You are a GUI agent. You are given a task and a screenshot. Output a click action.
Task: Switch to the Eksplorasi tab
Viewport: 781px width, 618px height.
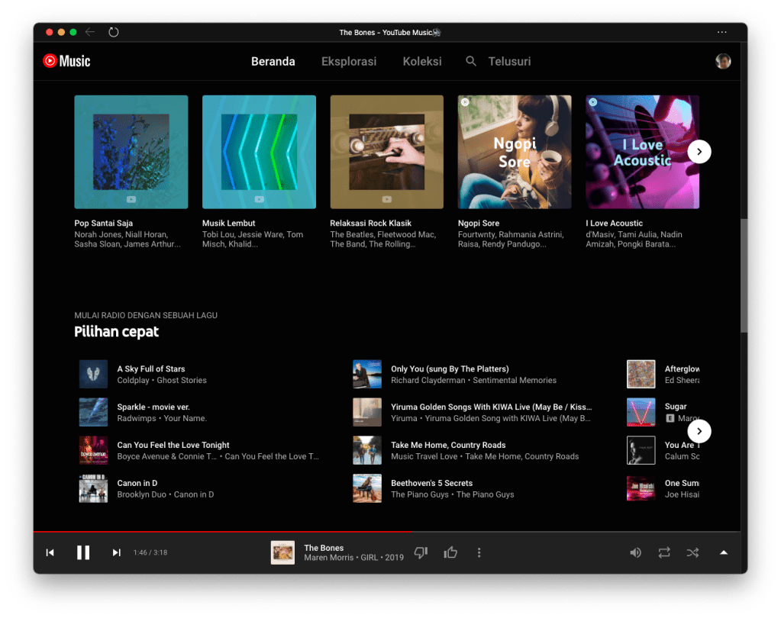tap(349, 61)
